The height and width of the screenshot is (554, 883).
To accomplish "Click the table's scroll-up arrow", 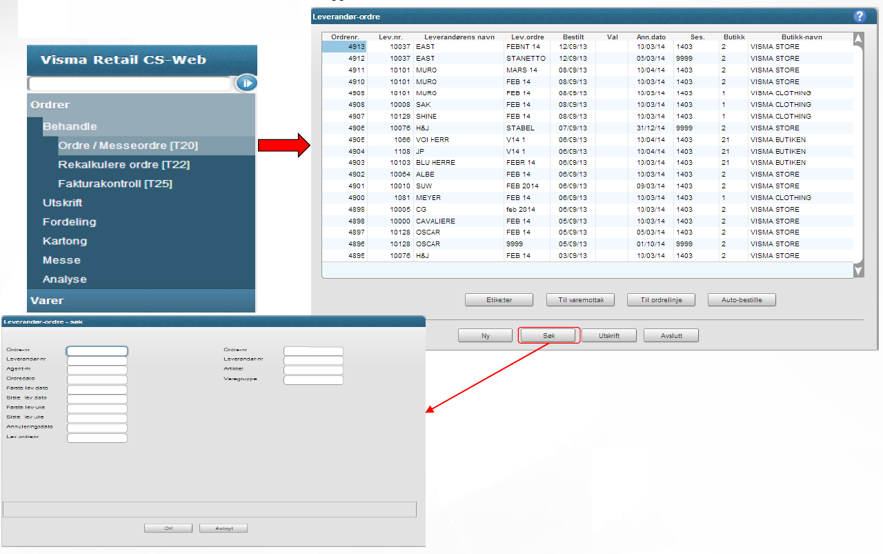I will click(858, 39).
